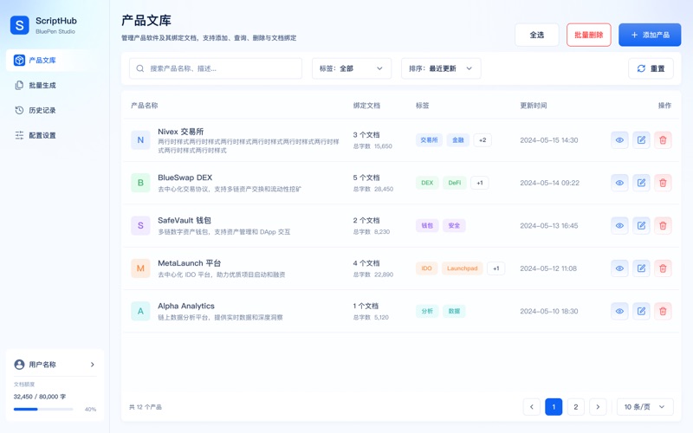Select page 2 in pagination
The width and height of the screenshot is (693, 433).
(575, 407)
